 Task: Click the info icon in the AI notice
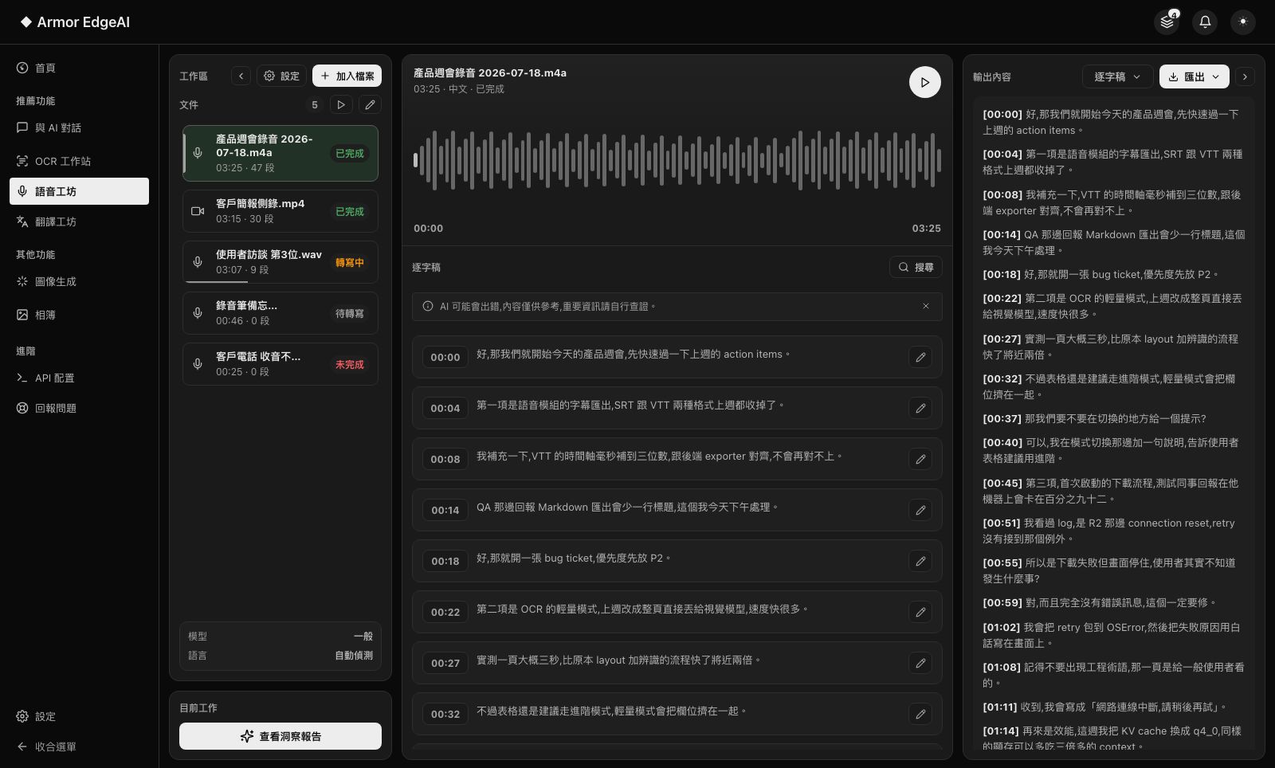[428, 306]
